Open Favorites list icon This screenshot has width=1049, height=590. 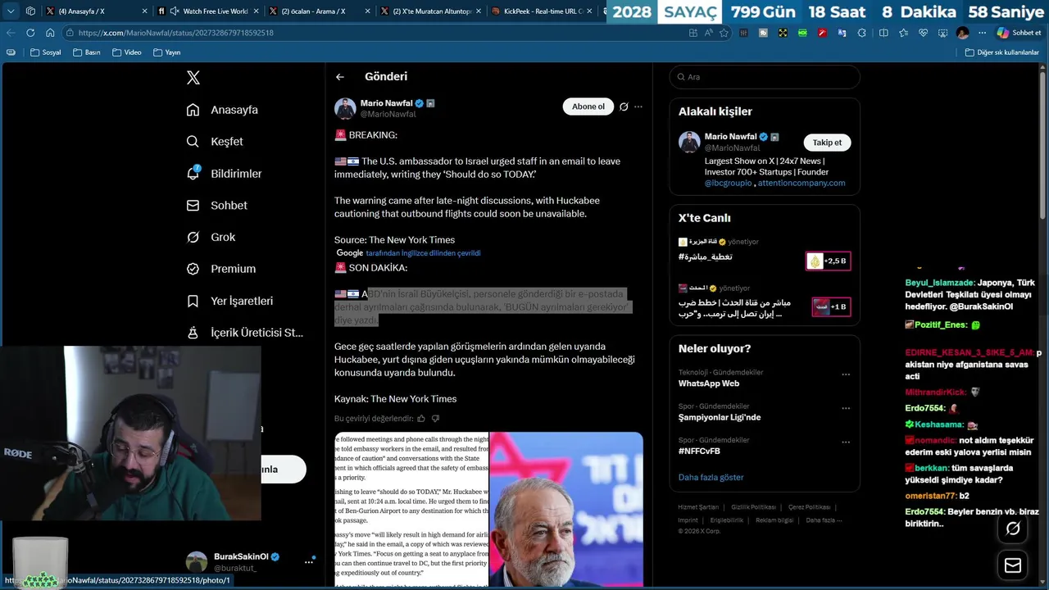coord(903,33)
